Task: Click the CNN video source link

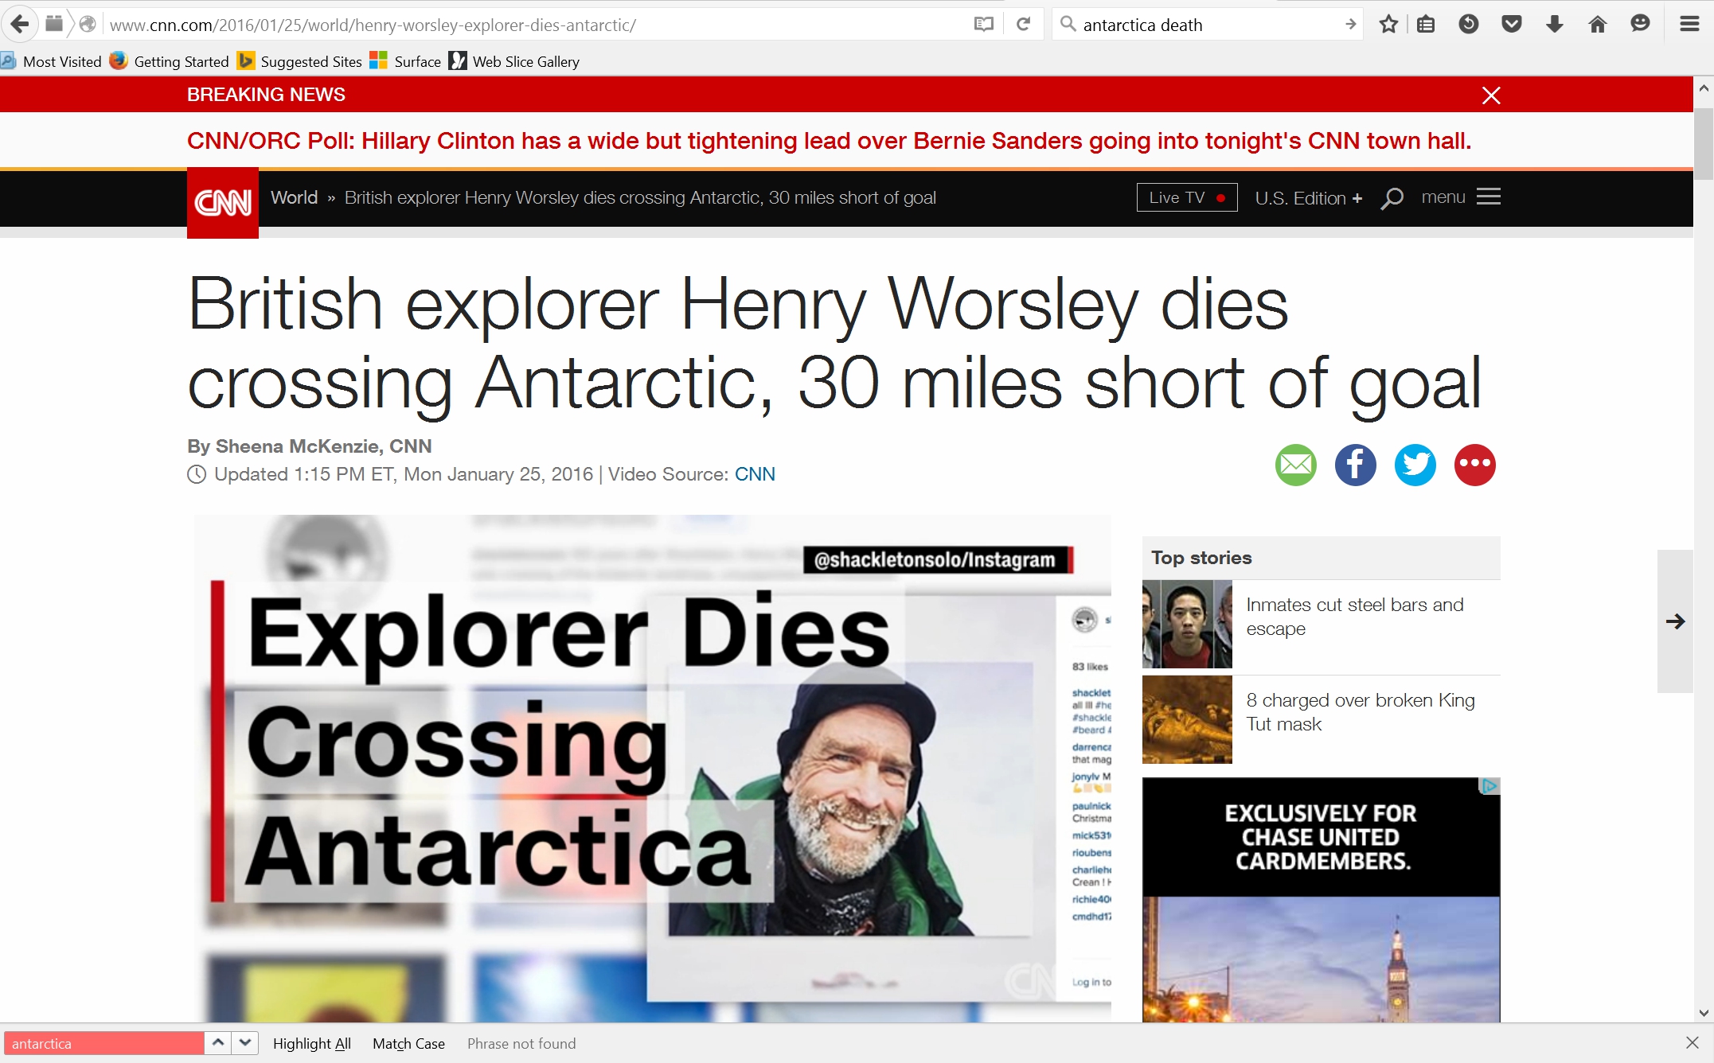Action: (755, 474)
